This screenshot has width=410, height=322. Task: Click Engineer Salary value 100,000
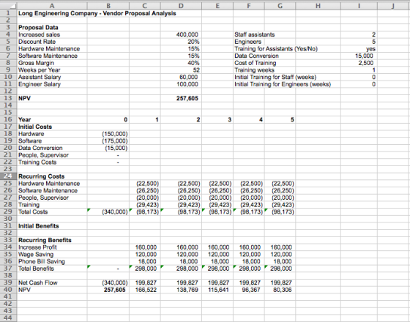pyautogui.click(x=187, y=84)
